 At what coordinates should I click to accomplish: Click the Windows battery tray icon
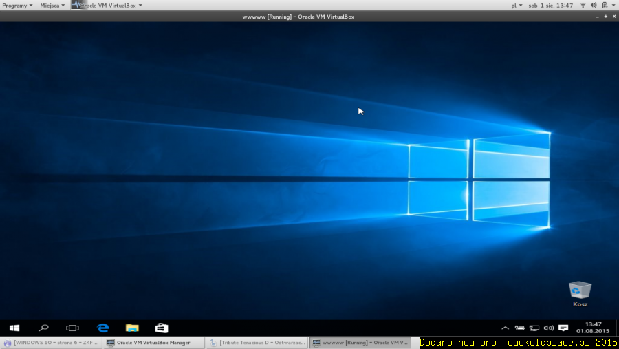click(x=519, y=328)
